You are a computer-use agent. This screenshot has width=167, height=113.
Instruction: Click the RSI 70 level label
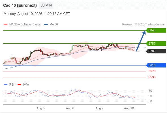point(150,91)
